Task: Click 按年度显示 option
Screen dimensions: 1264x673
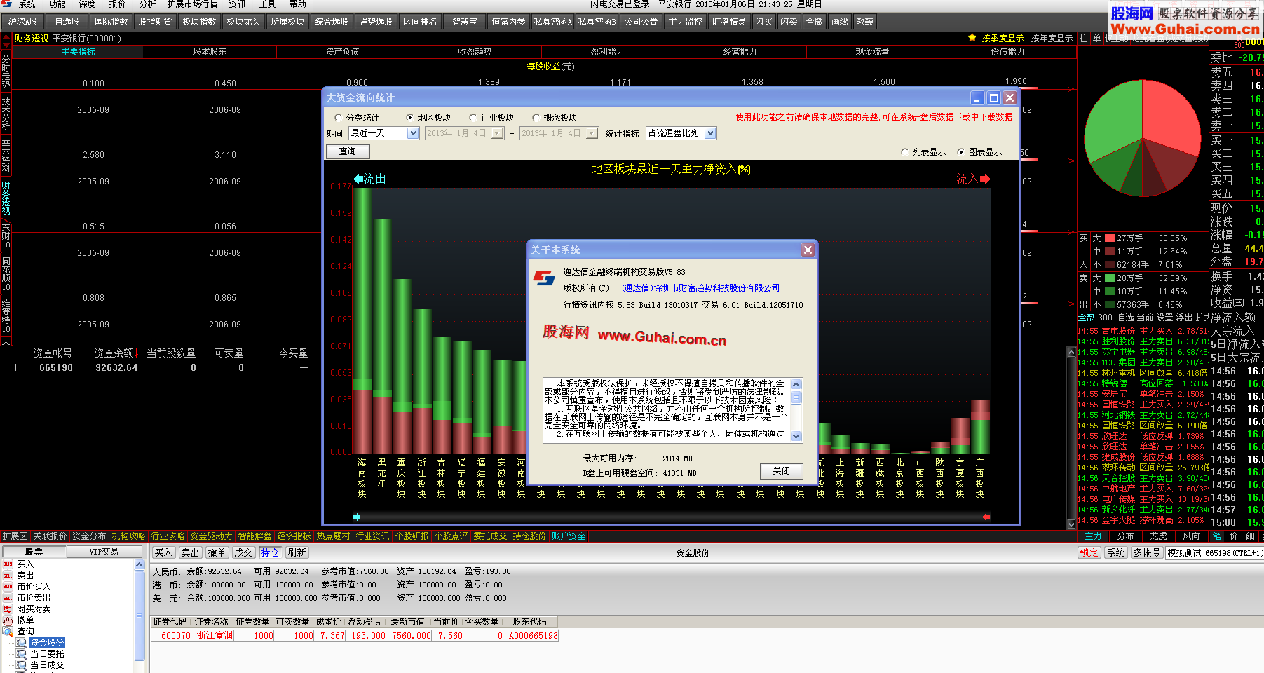Action: pos(1052,39)
